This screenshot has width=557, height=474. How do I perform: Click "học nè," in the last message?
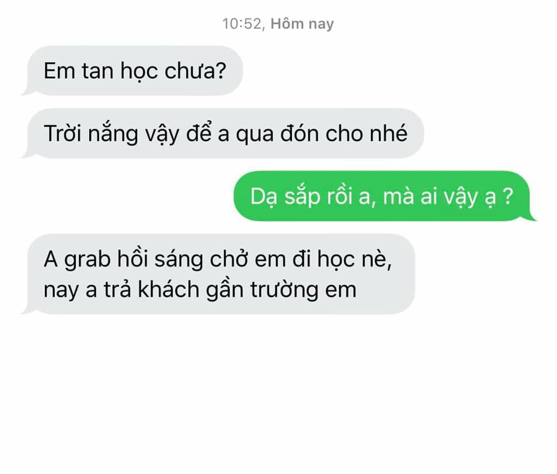tap(354, 260)
